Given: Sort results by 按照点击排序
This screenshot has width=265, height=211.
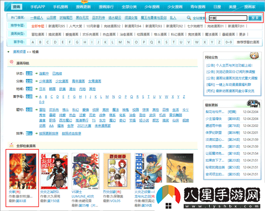Looking at the screenshot, I should 72,133.
